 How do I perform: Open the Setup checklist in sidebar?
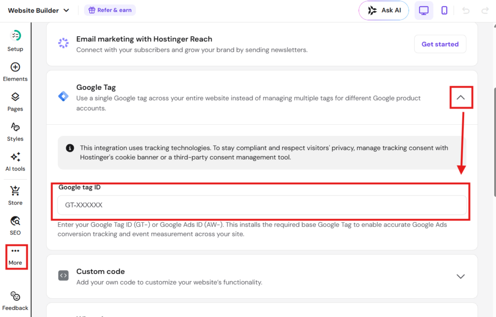point(15,41)
